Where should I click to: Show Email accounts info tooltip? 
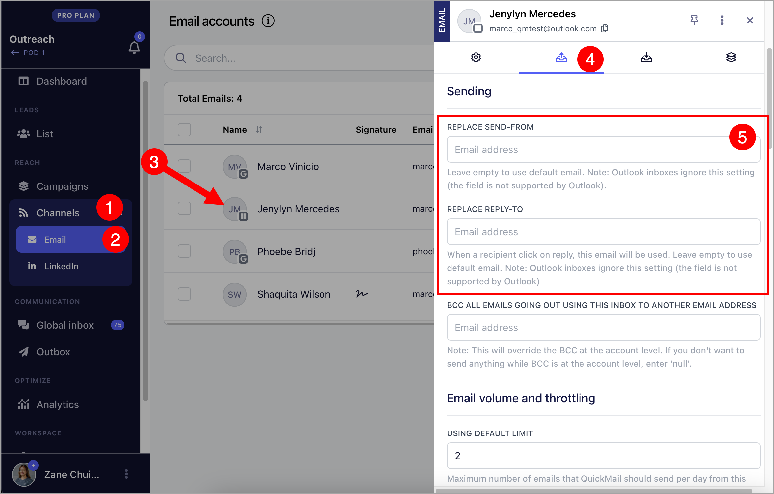[268, 21]
